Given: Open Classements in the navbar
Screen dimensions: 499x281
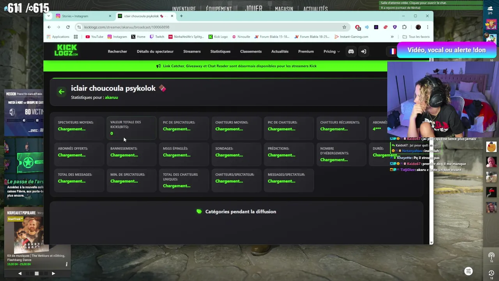Looking at the screenshot, I should (251, 52).
